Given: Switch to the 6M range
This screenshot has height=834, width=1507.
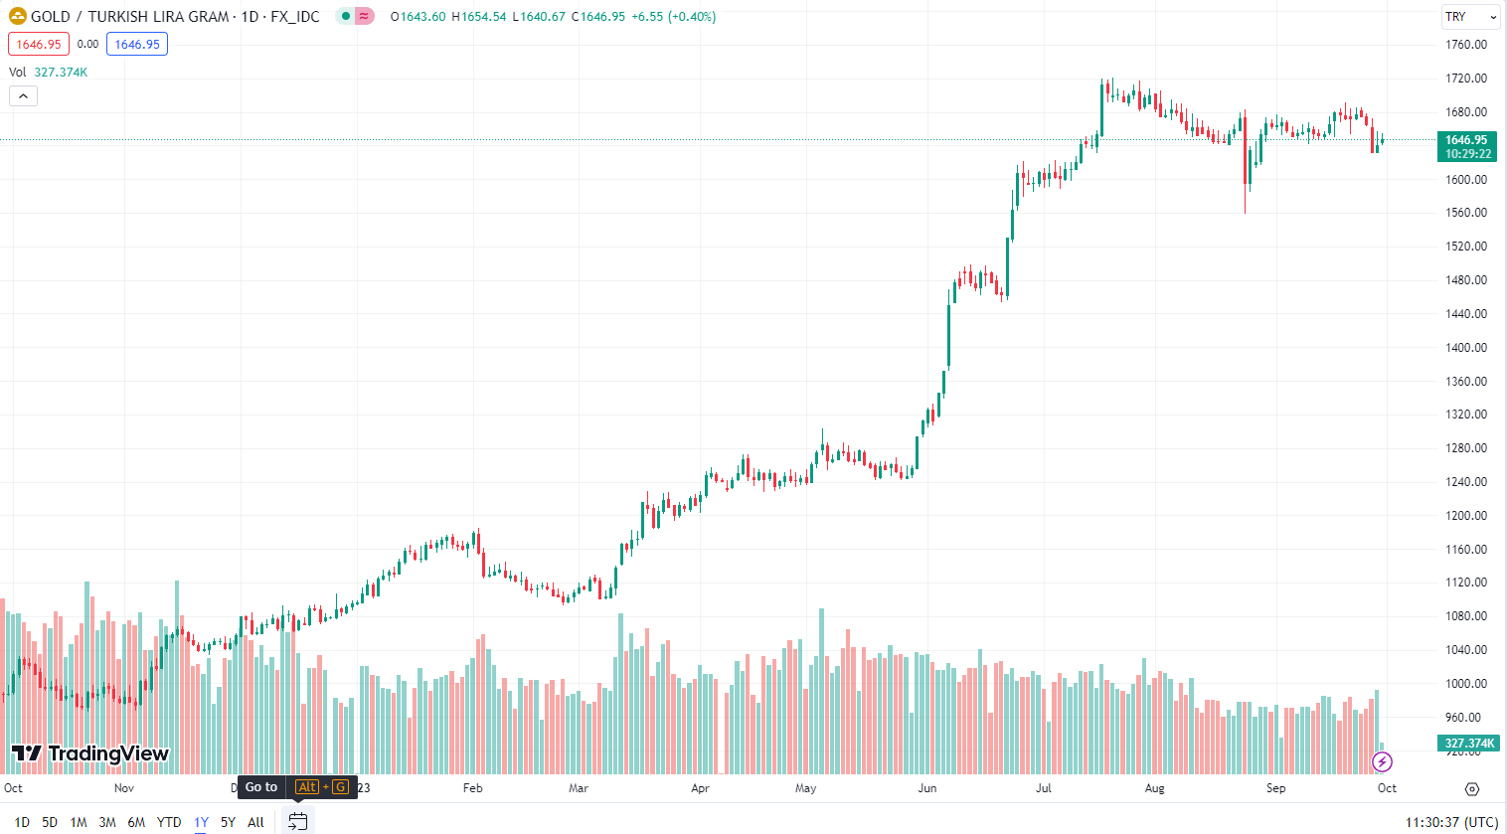Looking at the screenshot, I should pos(136,822).
